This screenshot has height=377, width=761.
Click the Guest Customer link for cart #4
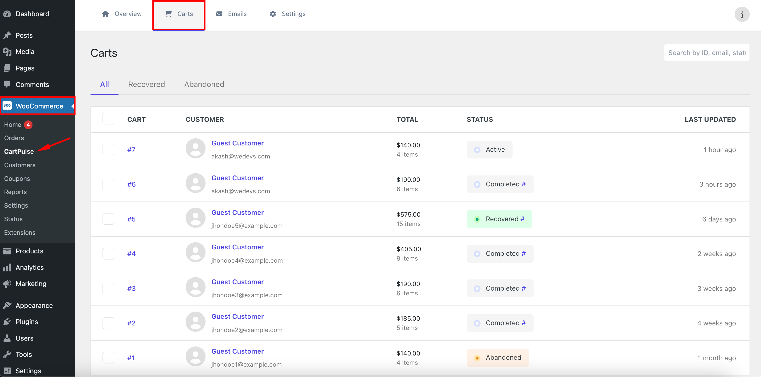237,247
